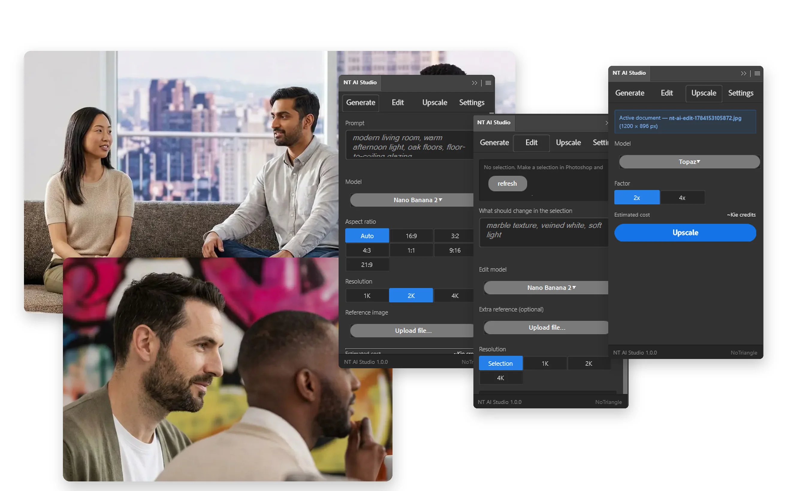Viewport: 791px width, 491px height.
Task: Click Edit tab in Upscale panel
Action: 667,93
